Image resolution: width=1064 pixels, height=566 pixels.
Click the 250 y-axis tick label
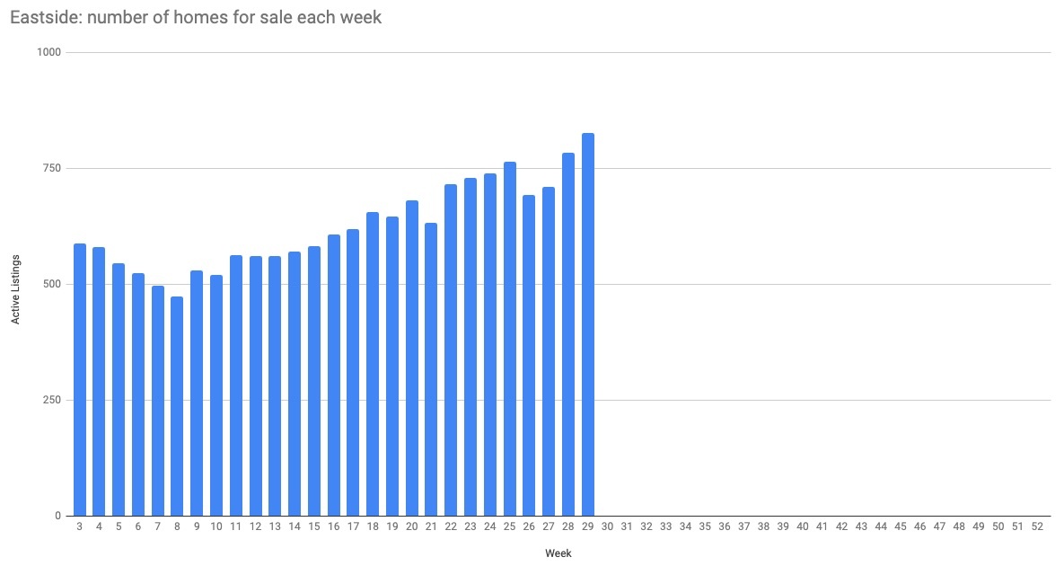(51, 400)
